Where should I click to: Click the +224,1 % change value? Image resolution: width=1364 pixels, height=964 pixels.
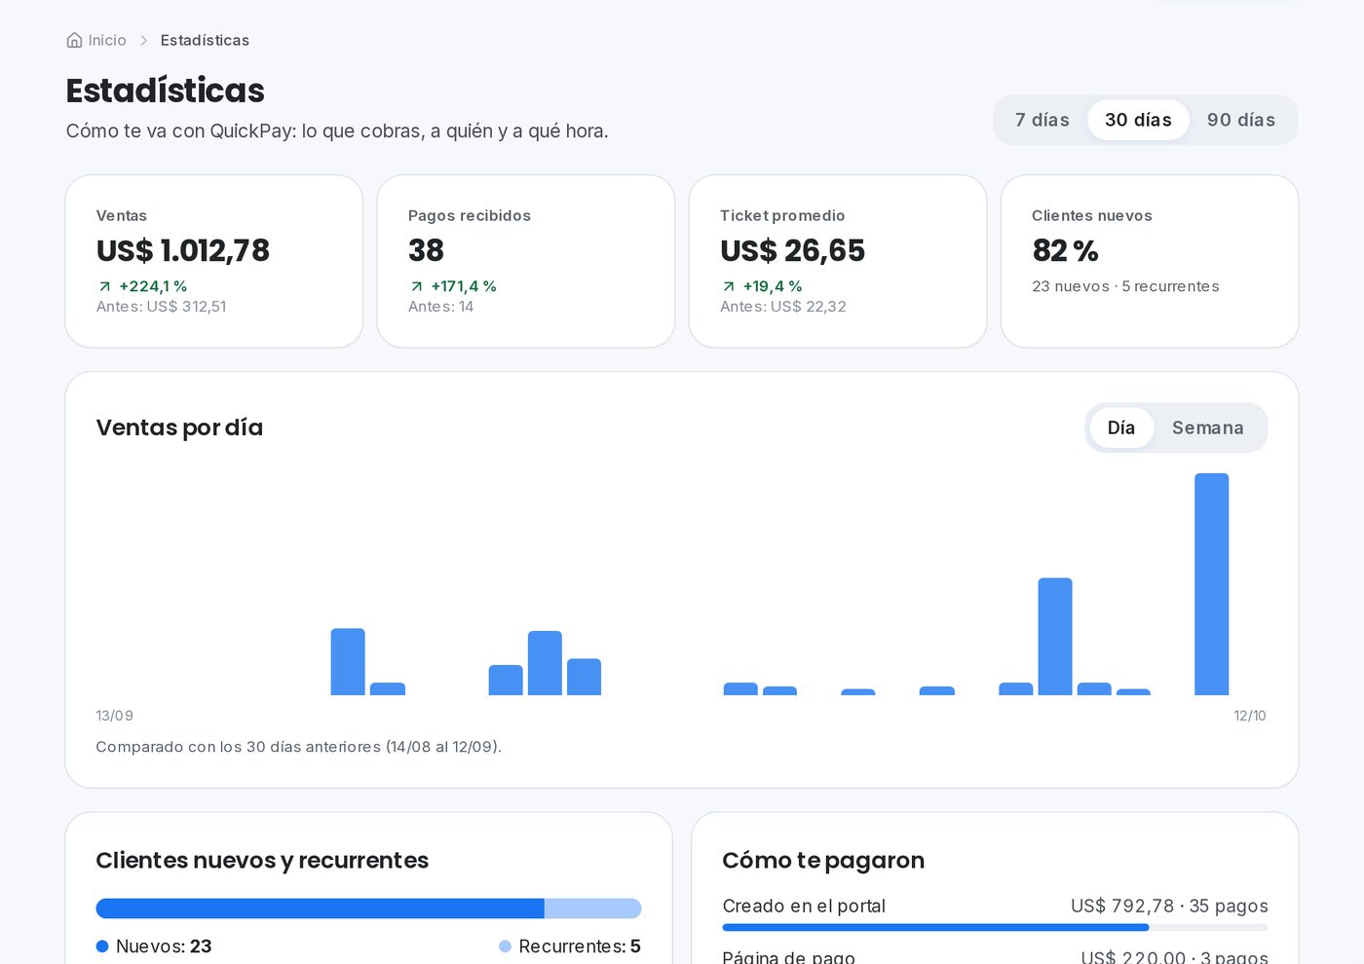click(x=153, y=286)
